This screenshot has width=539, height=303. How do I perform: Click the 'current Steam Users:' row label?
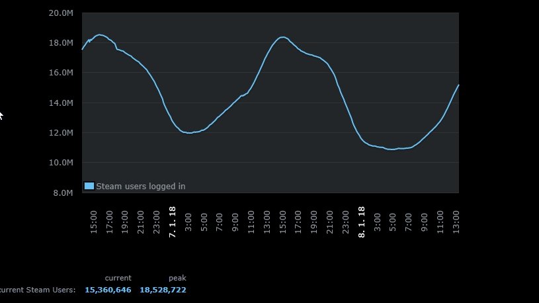tap(38, 290)
